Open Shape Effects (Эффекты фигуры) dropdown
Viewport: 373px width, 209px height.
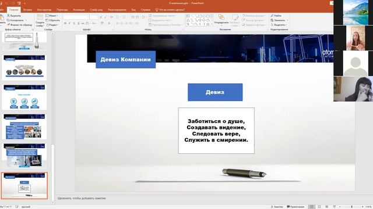point(254,24)
